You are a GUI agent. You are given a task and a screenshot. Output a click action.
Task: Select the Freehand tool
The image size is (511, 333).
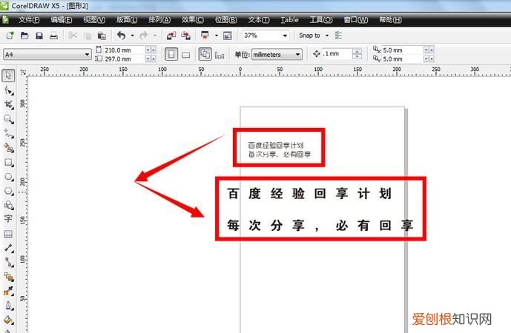coord(8,133)
